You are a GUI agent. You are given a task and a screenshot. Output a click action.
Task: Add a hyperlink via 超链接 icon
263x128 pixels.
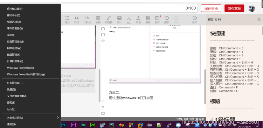[x=109, y=20]
